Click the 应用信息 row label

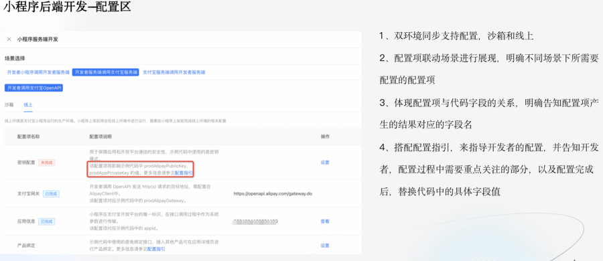pos(27,222)
